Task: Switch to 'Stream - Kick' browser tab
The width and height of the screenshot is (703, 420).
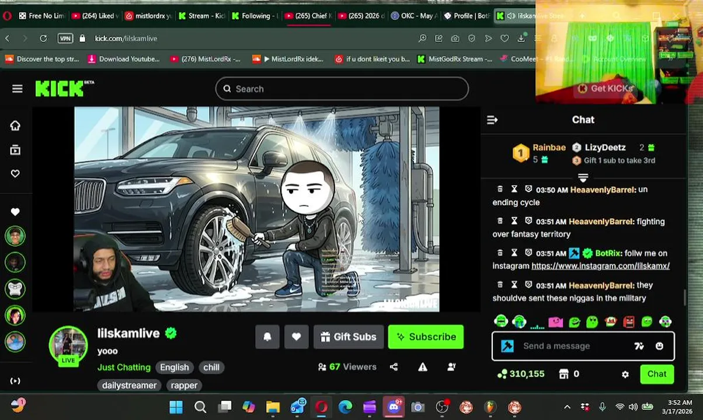Action: coord(203,16)
